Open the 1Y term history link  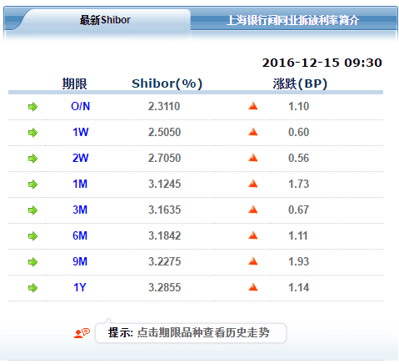80,287
